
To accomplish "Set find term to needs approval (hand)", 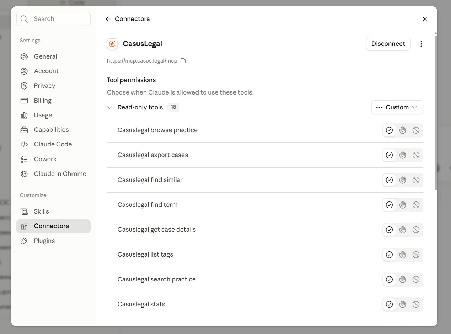I will (403, 205).
